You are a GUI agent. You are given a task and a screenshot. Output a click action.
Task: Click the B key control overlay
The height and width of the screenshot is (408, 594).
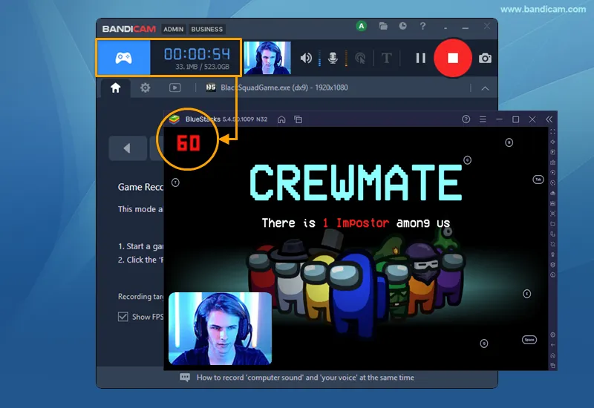(x=509, y=142)
